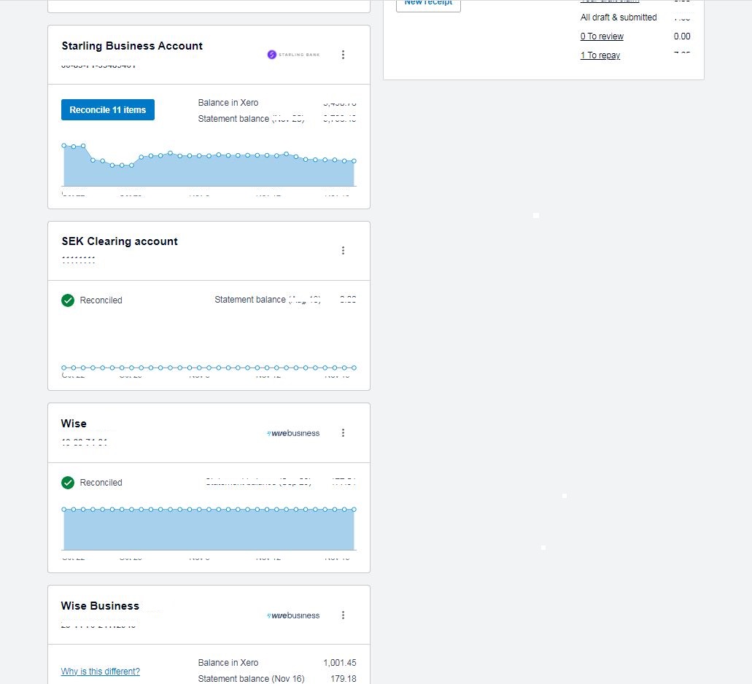Click the Wise account's green reconciled checkmark
752x684 pixels.
coord(68,483)
